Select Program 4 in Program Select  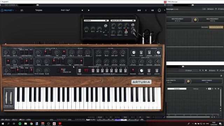tap(107, 71)
